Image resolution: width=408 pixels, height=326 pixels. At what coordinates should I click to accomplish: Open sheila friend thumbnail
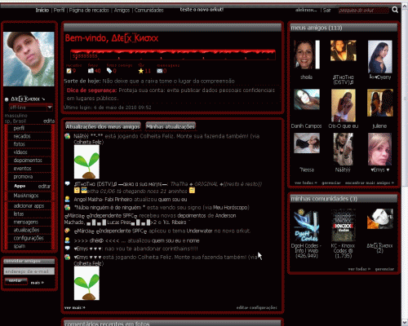coord(307,55)
